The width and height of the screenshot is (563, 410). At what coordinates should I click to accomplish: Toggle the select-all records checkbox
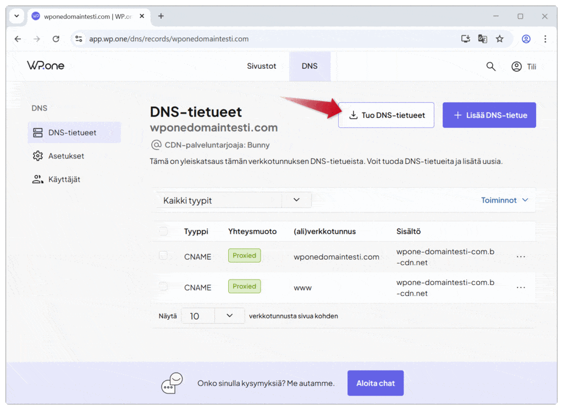click(163, 231)
